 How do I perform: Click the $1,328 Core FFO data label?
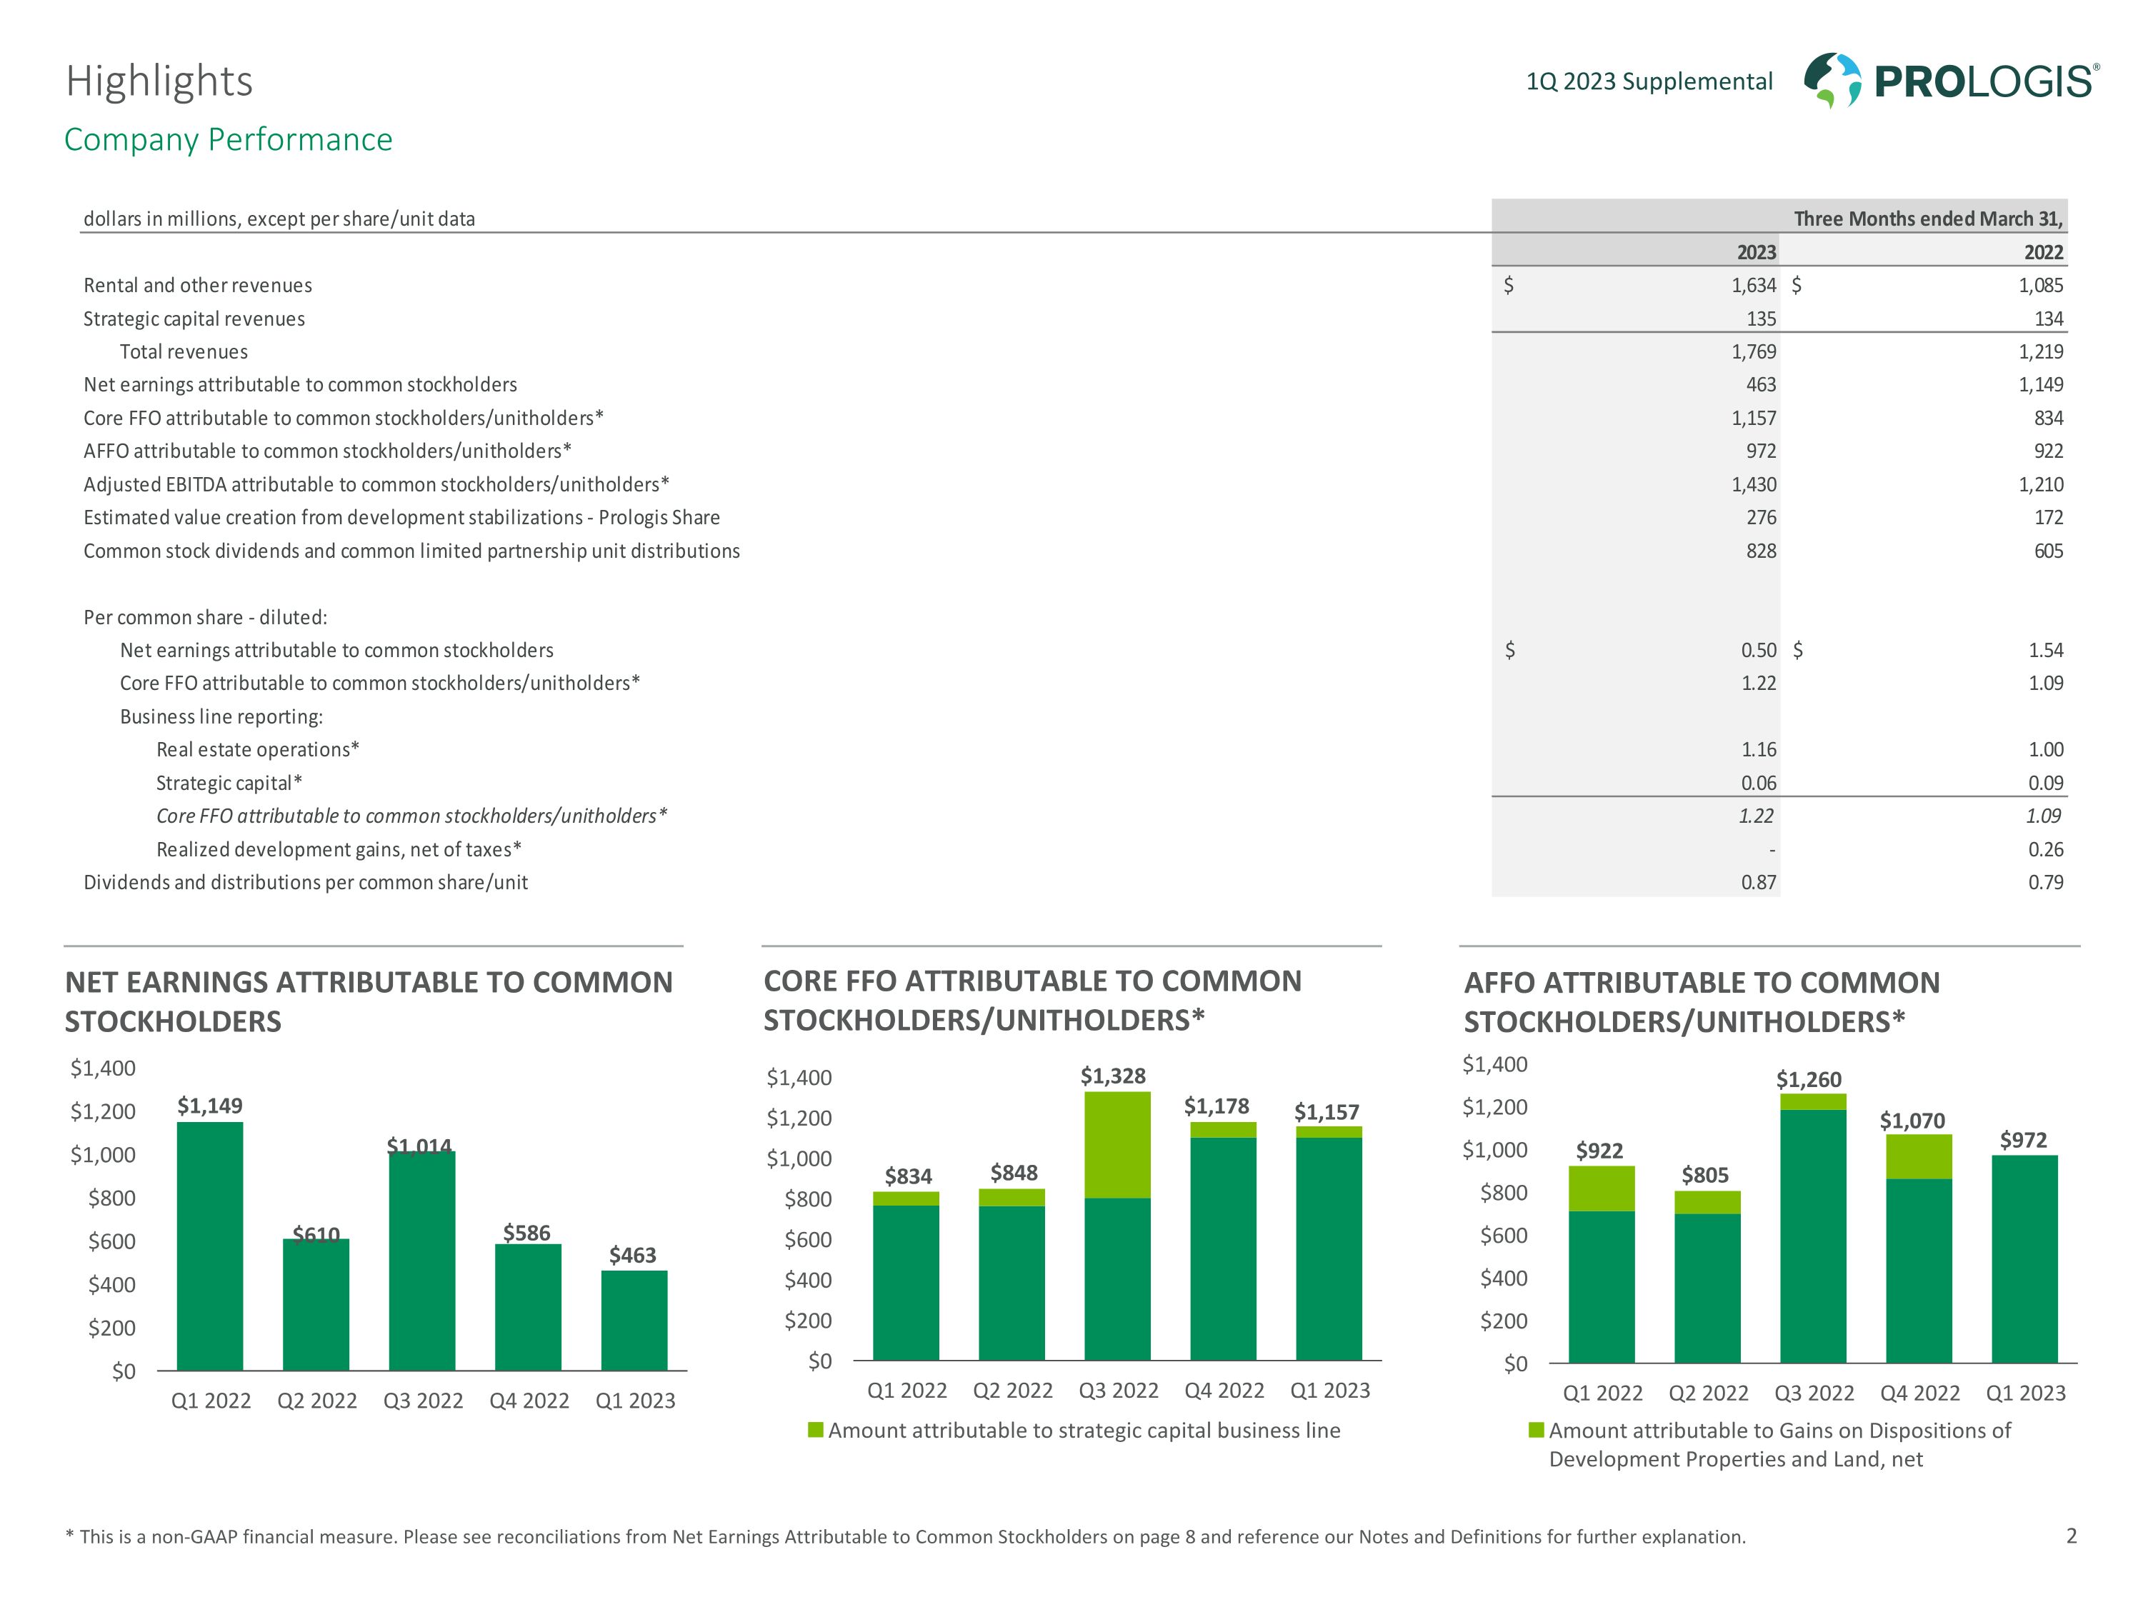click(x=1113, y=1075)
